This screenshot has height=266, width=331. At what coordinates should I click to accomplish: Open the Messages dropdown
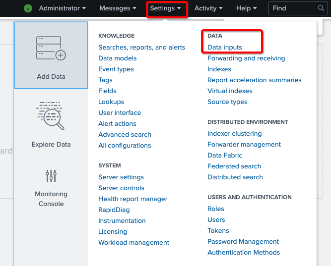pos(118,8)
